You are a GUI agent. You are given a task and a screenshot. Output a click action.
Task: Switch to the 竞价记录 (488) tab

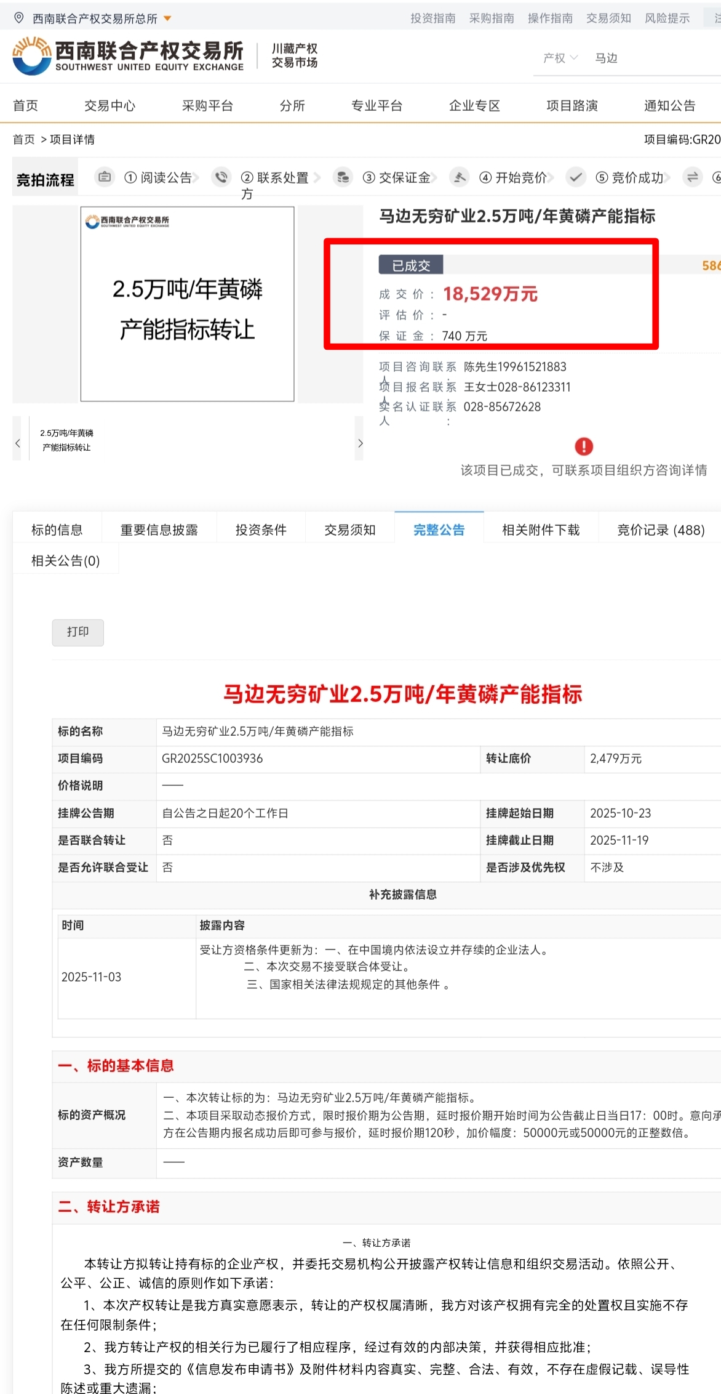(660, 530)
